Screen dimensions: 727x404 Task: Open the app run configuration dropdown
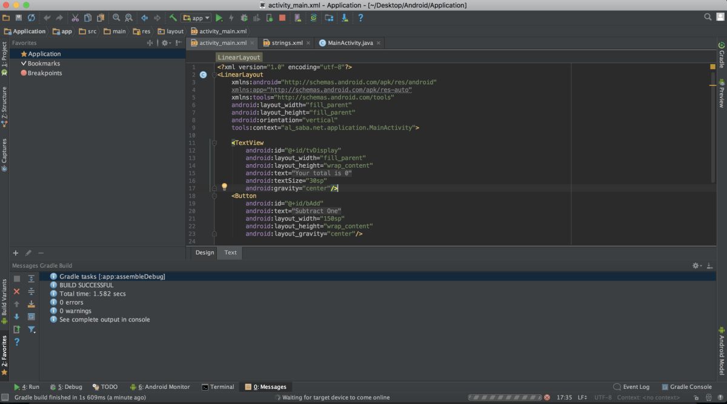pyautogui.click(x=196, y=18)
